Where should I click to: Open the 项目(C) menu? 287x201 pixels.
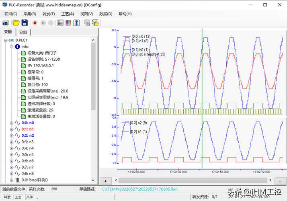[11, 14]
